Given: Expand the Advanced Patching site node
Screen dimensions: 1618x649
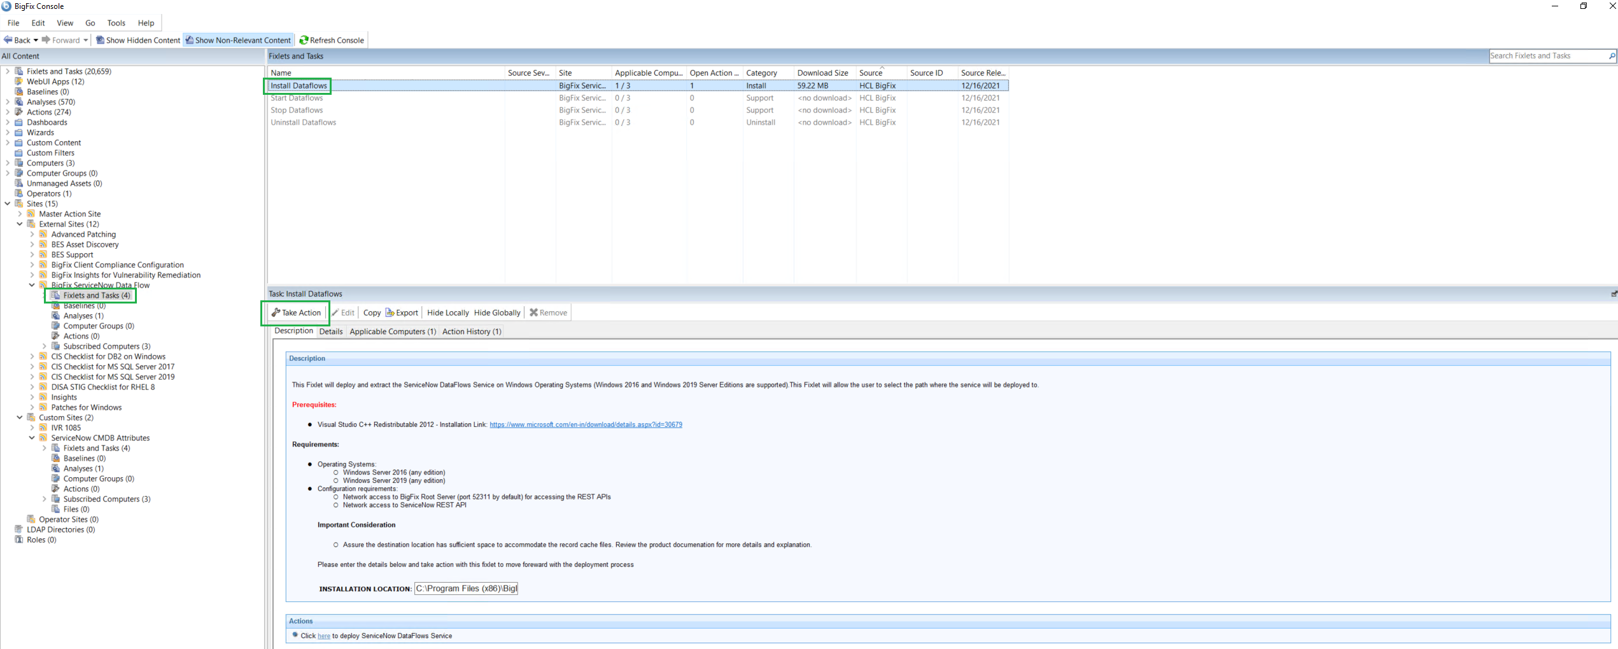Looking at the screenshot, I should point(32,234).
